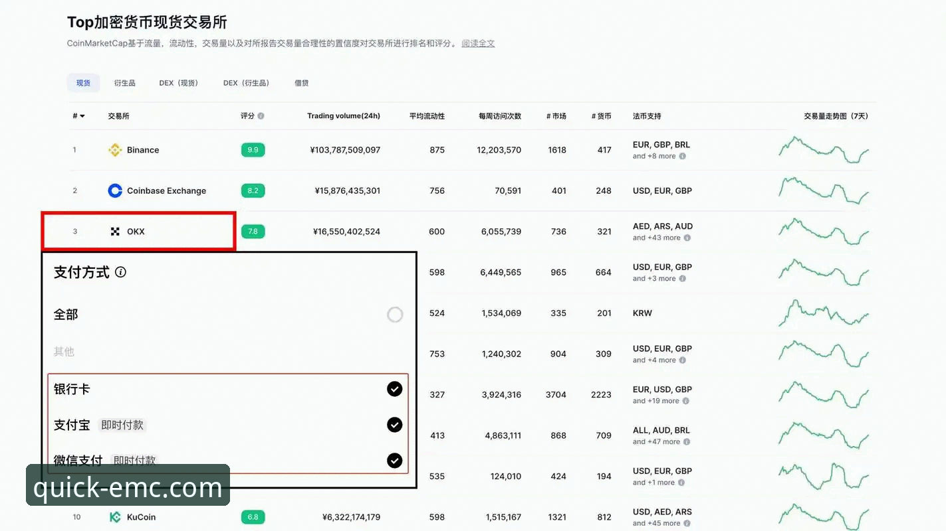The width and height of the screenshot is (946, 531).
Task: Open the KuCoin exchange name link
Action: pos(141,517)
